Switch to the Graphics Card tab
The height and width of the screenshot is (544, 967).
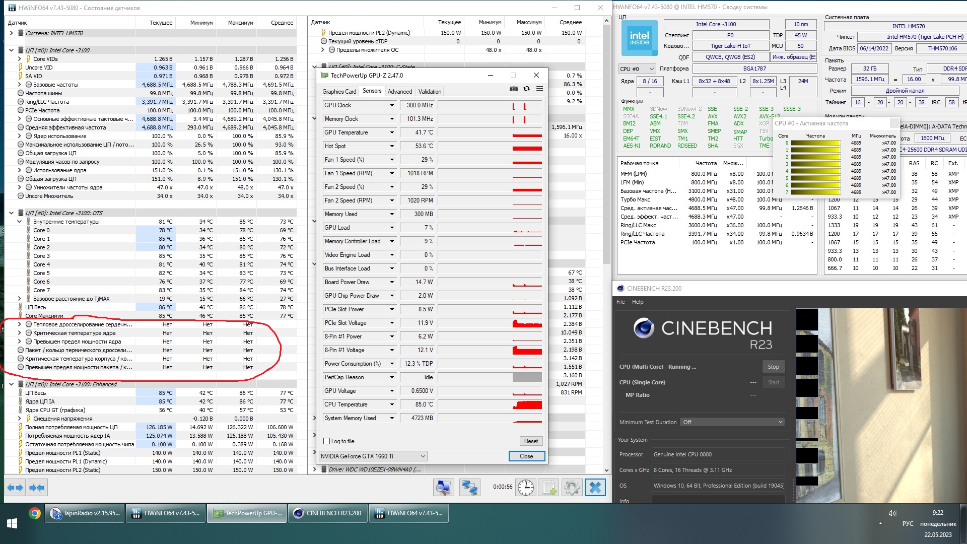click(x=339, y=92)
